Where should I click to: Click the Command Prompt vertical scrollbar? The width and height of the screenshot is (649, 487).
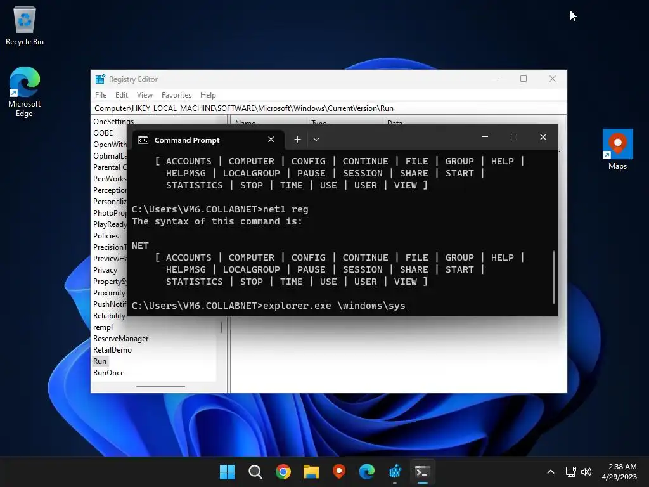point(554,276)
